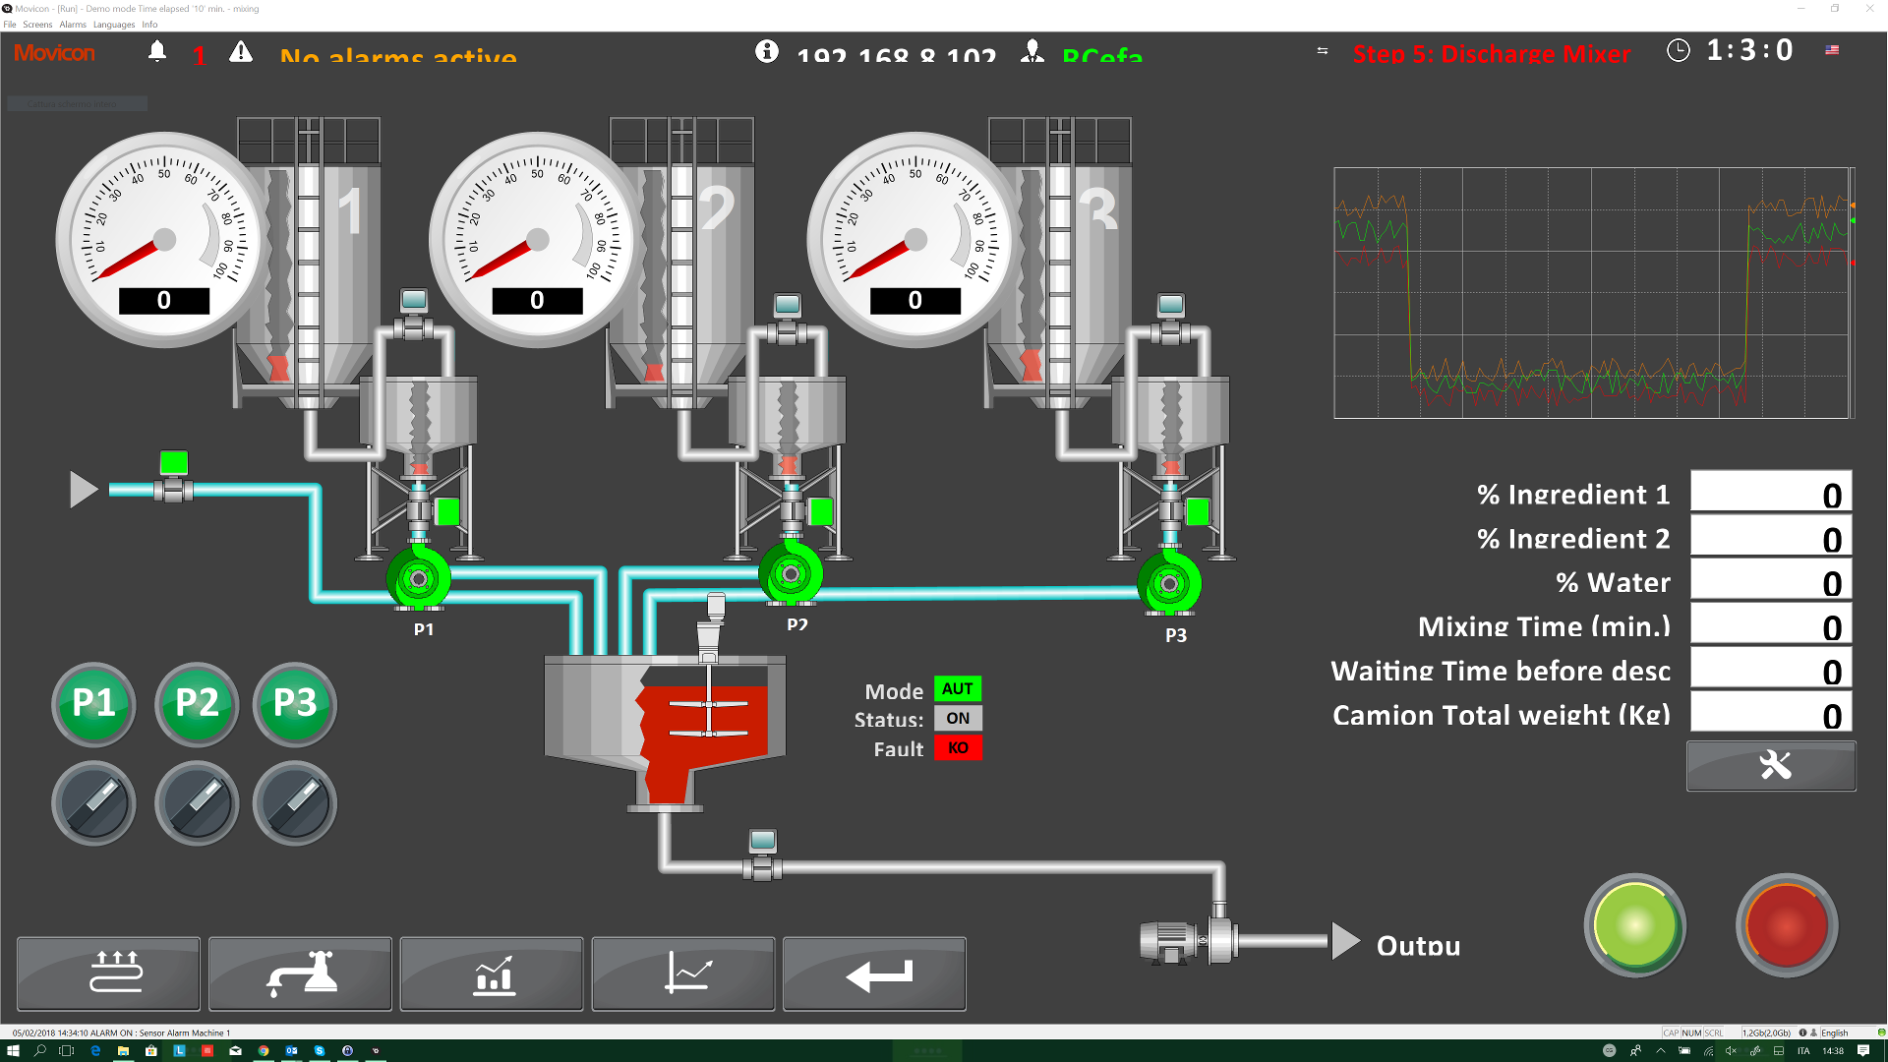Click the Mixing Time value field

[1771, 624]
